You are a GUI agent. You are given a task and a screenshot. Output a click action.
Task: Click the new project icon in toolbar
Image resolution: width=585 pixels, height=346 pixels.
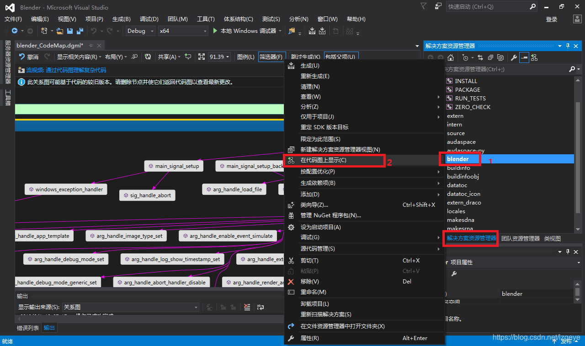[x=44, y=31]
